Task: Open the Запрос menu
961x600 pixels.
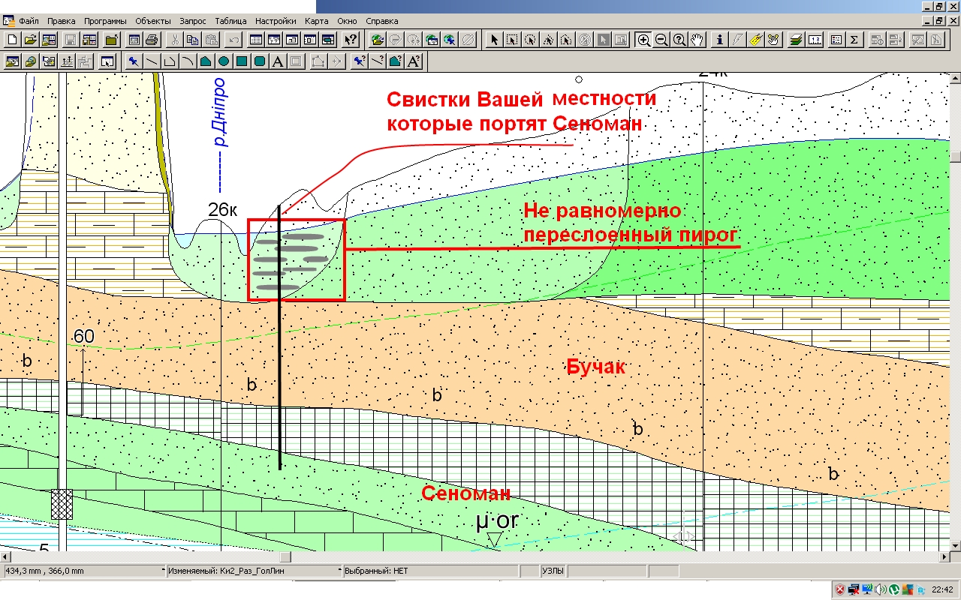Action: click(193, 21)
